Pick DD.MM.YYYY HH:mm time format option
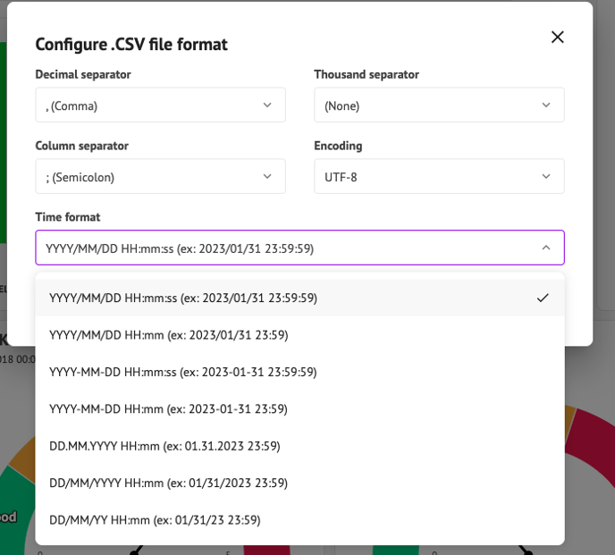 click(300, 446)
